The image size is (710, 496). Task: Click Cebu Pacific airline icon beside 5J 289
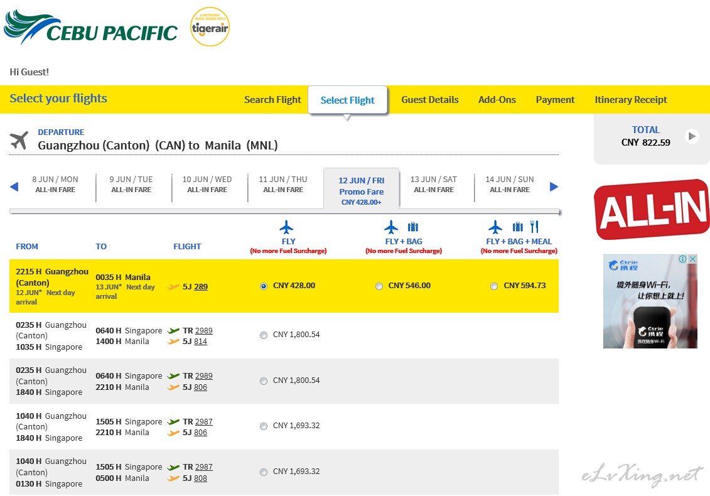173,287
